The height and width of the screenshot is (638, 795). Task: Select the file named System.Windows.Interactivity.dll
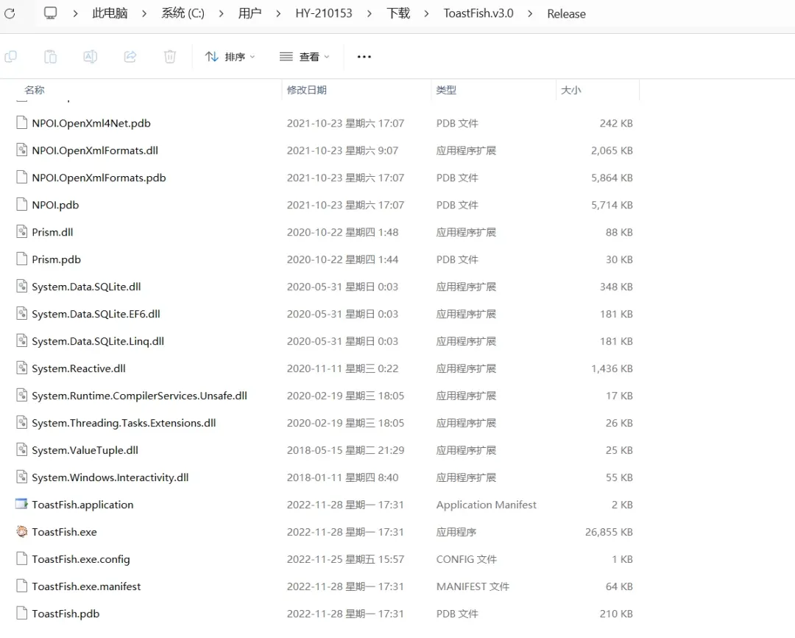(x=110, y=477)
